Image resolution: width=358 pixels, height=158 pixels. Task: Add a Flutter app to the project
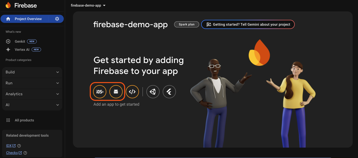[x=169, y=92]
